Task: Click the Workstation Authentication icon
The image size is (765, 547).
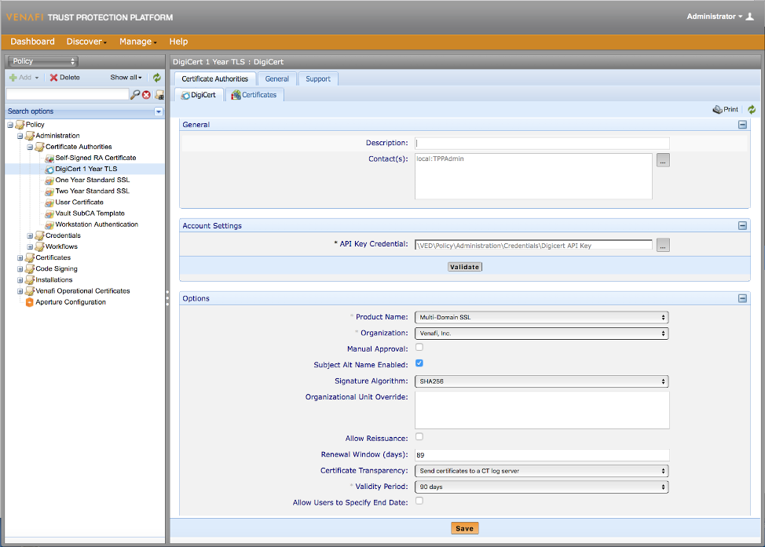Action: click(49, 224)
